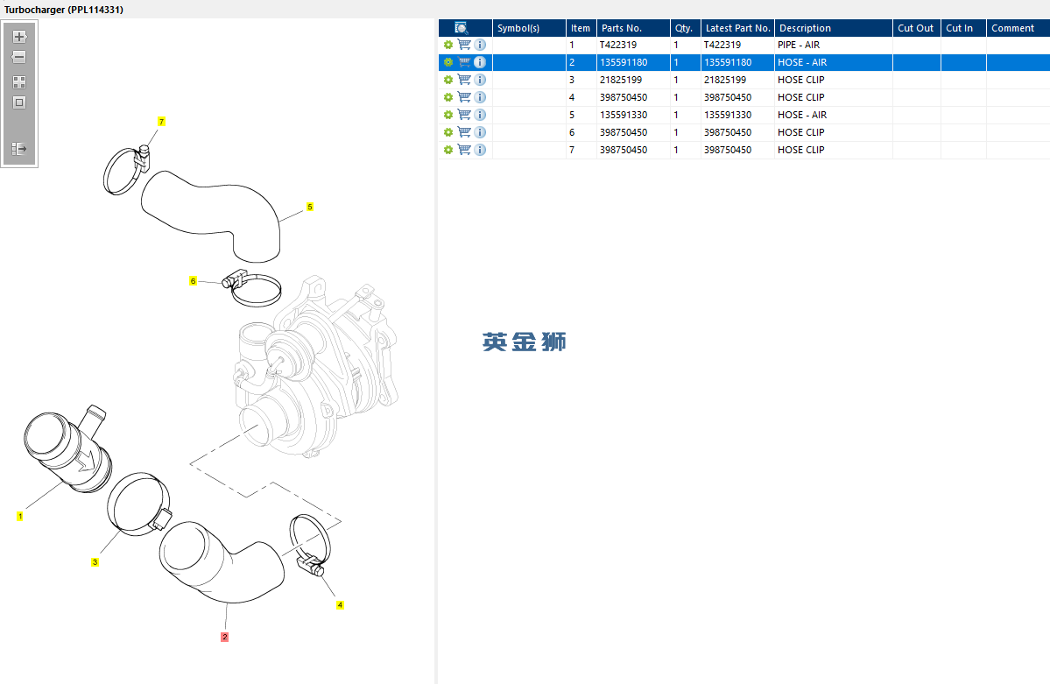Screen dimensions: 1050x684
Task: Open info icon for item 6
Action: pos(480,132)
